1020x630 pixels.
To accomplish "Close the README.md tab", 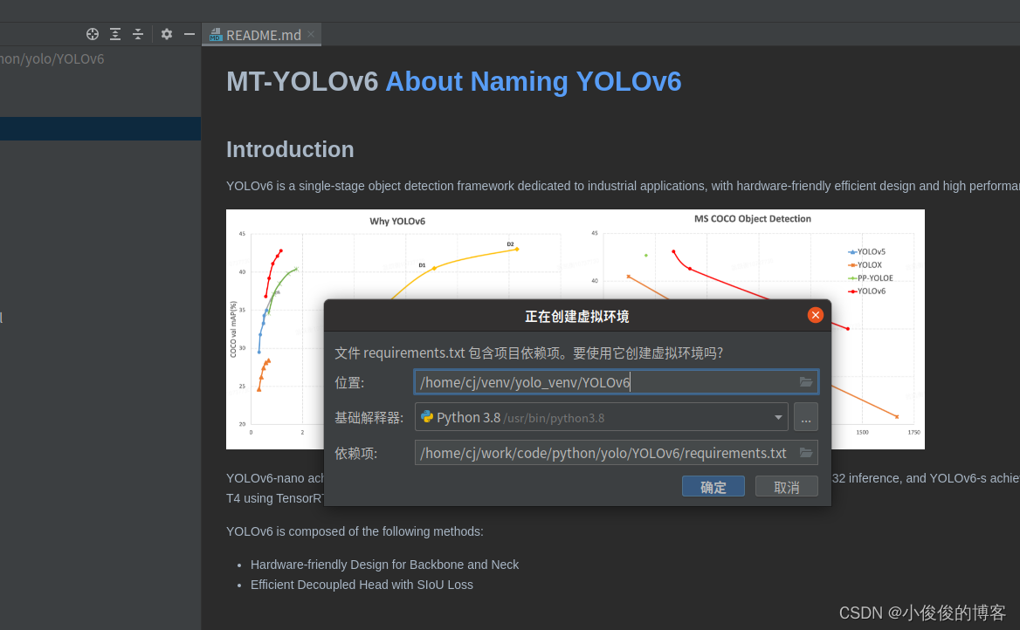I will click(x=311, y=35).
